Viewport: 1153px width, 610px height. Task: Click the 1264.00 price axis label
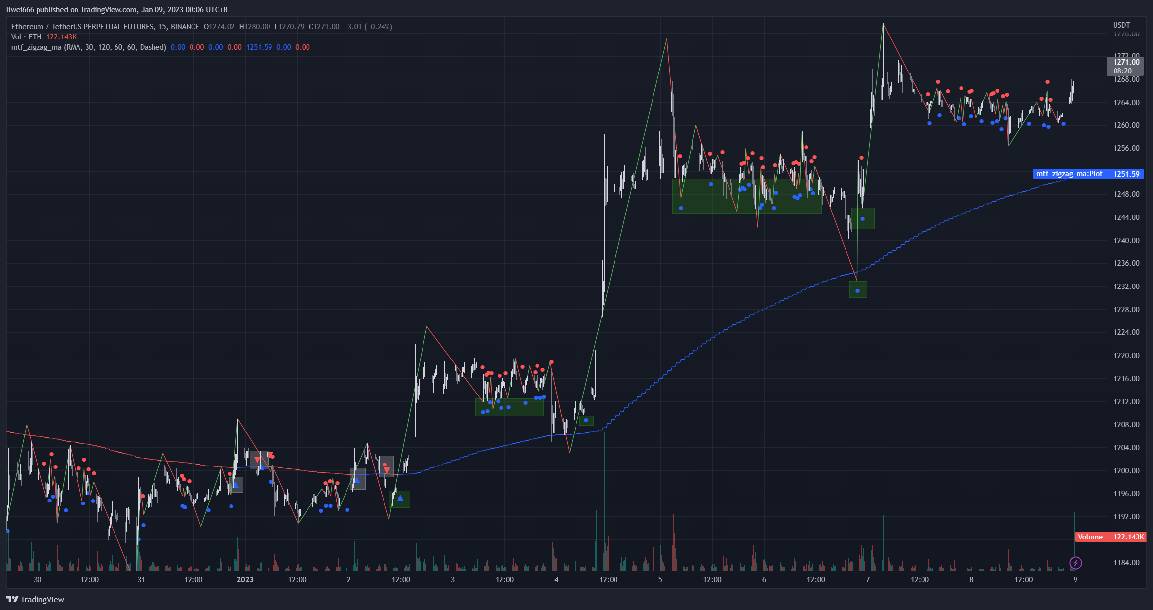[1126, 103]
